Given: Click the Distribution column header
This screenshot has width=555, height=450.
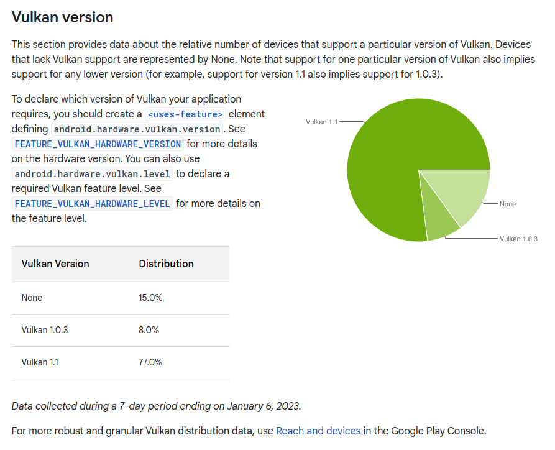Looking at the screenshot, I should tap(166, 264).
